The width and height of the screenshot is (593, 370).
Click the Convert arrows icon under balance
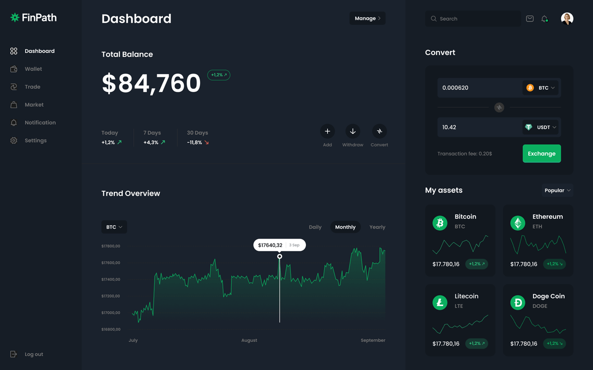pos(379,131)
